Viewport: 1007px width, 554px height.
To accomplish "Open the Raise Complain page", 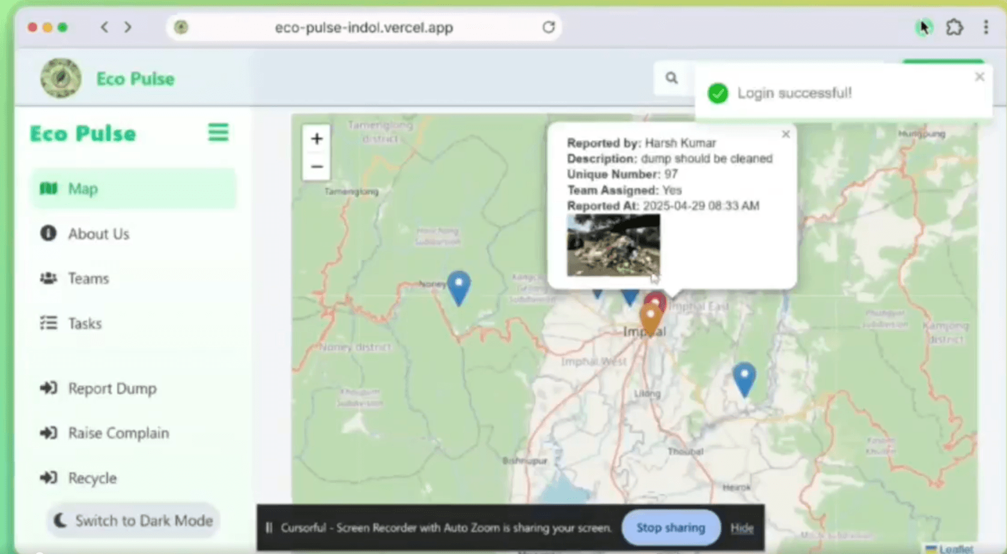I will (x=118, y=433).
